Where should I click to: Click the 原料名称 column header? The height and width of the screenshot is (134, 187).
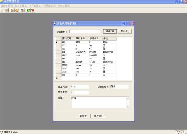coord(82,39)
